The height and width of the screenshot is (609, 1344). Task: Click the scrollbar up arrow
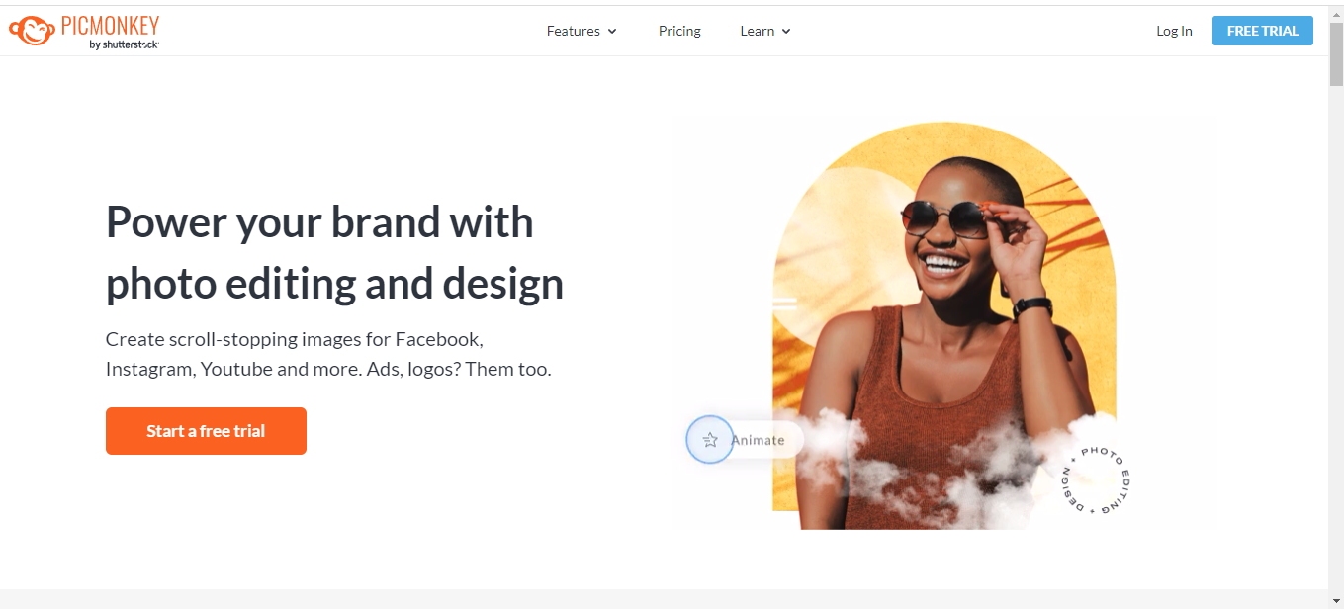tap(1336, 13)
